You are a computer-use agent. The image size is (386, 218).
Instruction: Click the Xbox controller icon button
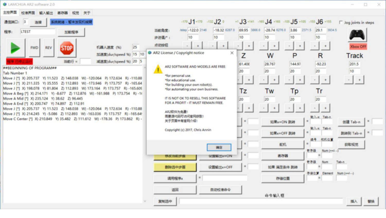click(x=357, y=35)
